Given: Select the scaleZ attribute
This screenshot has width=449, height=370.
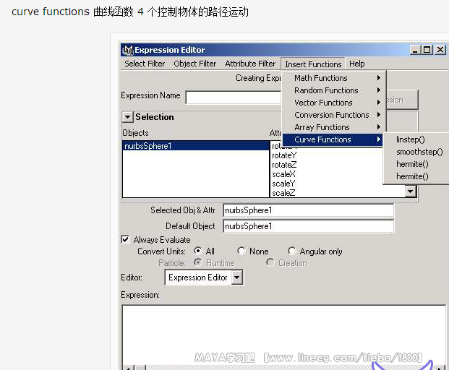Looking at the screenshot, I should [x=283, y=193].
